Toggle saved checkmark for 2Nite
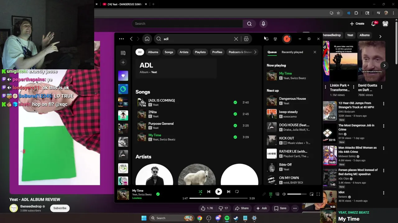The image size is (398, 223). click(x=235, y=114)
